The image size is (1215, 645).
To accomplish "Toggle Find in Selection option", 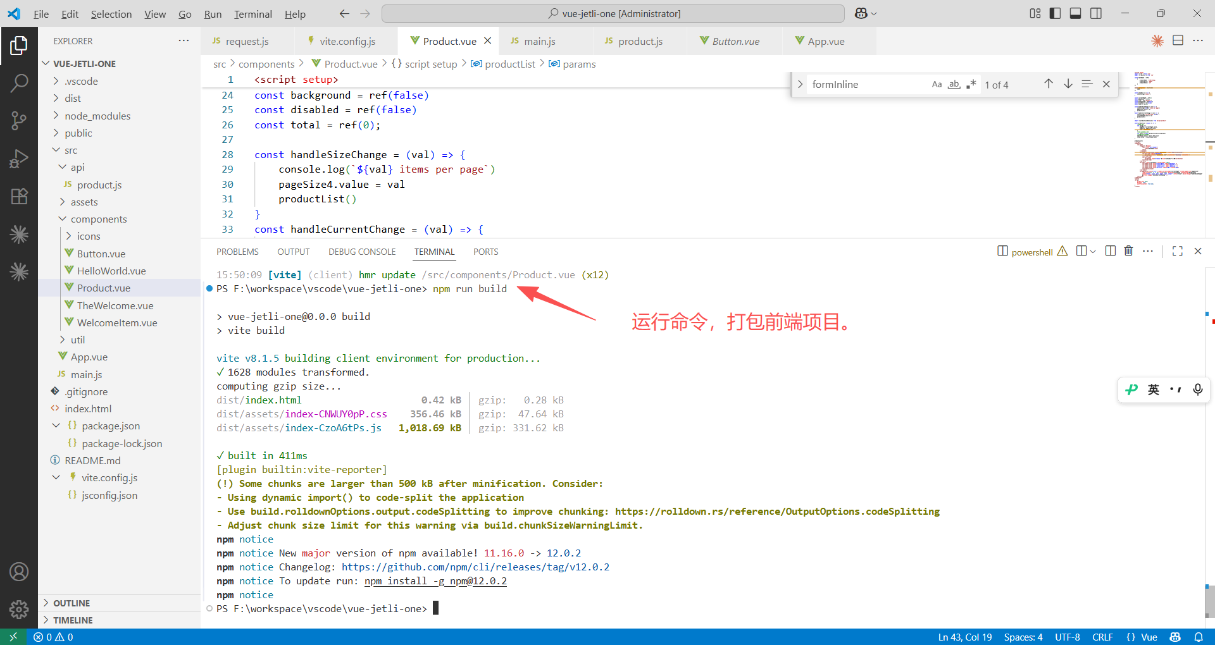I will click(1087, 84).
